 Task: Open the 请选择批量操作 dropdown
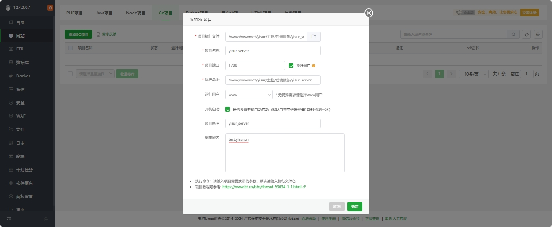(x=95, y=74)
